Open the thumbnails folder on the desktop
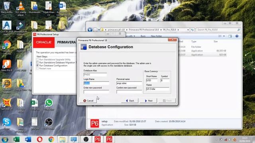Viewport: 255px width, 143px height. [35, 8]
